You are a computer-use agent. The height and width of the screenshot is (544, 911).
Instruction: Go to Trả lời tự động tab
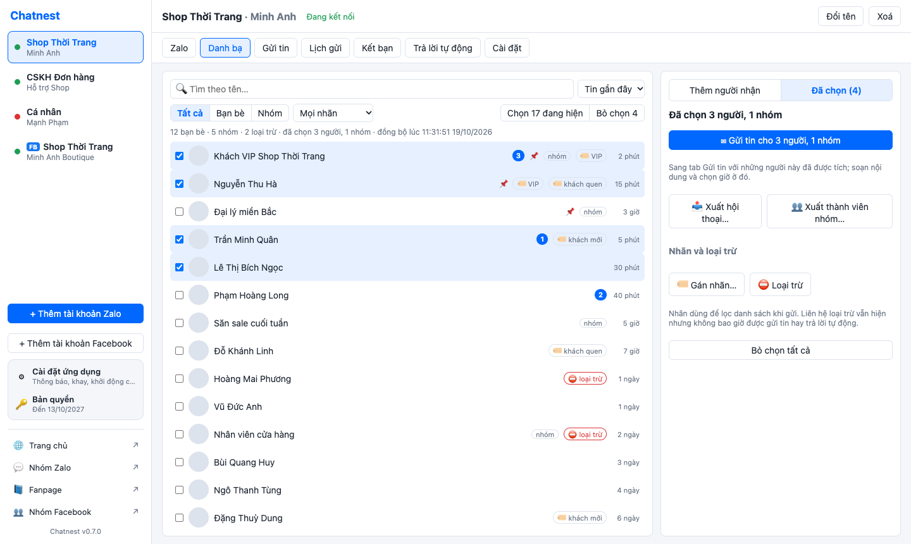(x=443, y=48)
